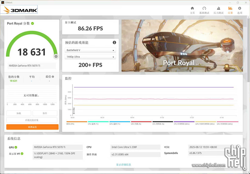Click the 18 631 score in the gauge

(x=32, y=52)
